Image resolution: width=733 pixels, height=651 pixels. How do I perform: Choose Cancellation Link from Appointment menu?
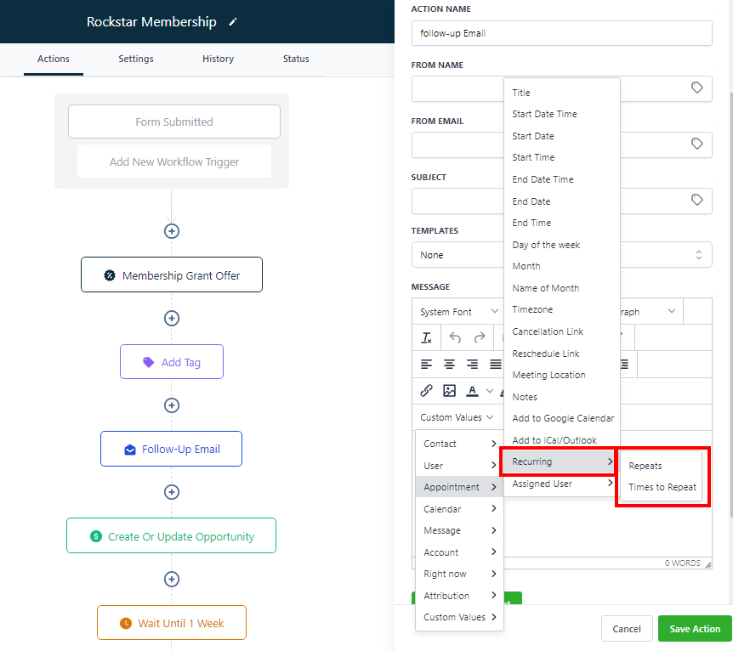tap(548, 331)
